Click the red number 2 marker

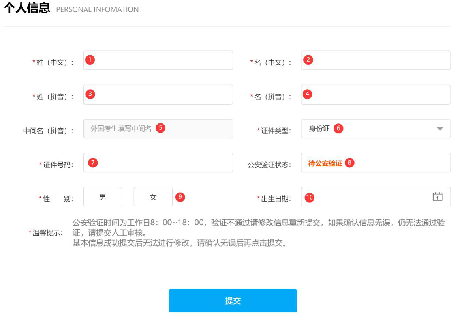pos(308,60)
